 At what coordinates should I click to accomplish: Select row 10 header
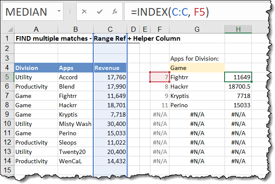tap(6, 124)
